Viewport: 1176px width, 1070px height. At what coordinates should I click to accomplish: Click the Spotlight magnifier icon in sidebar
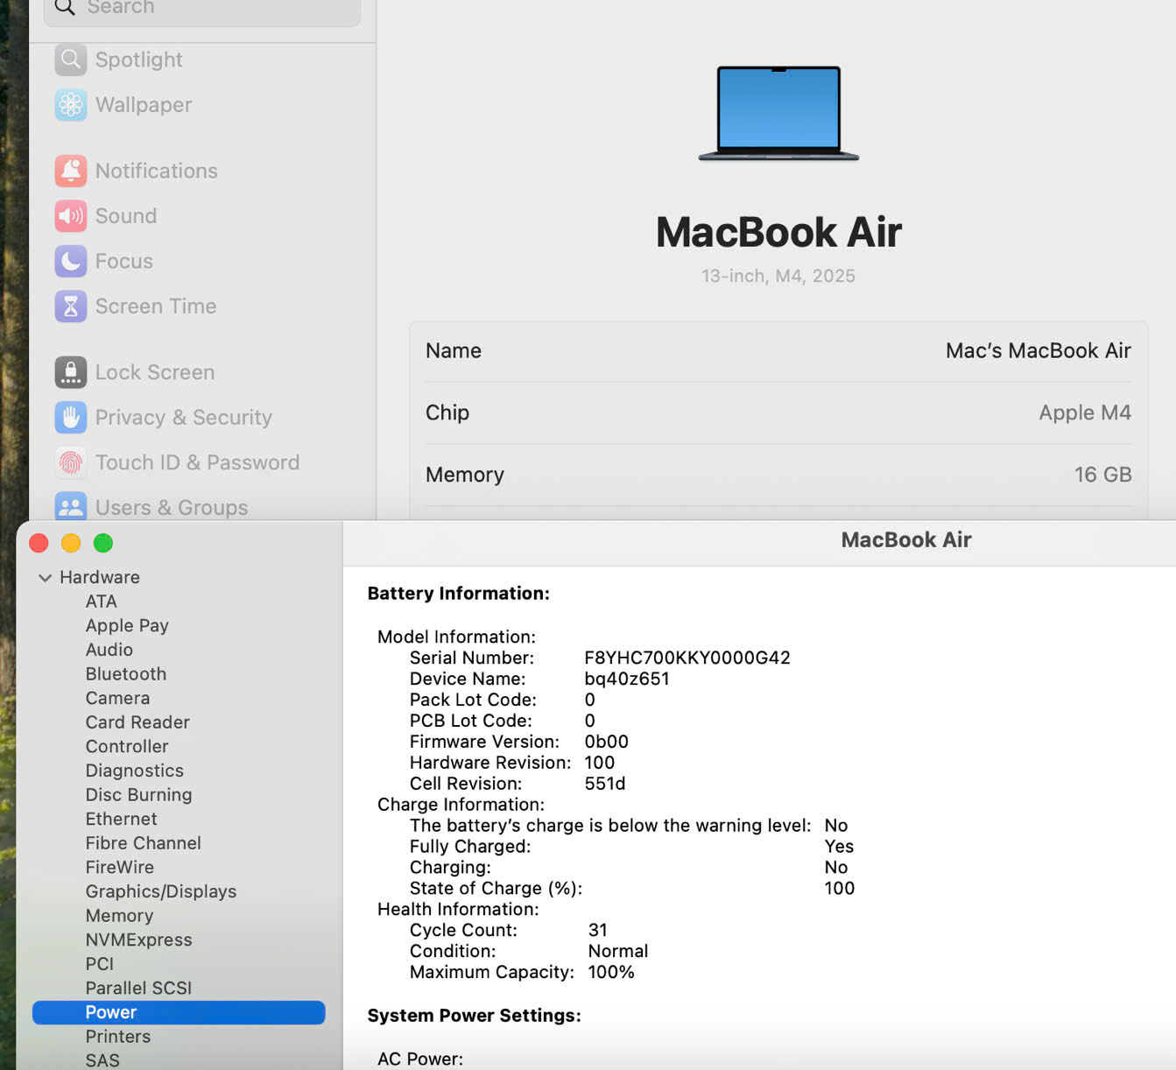(71, 60)
